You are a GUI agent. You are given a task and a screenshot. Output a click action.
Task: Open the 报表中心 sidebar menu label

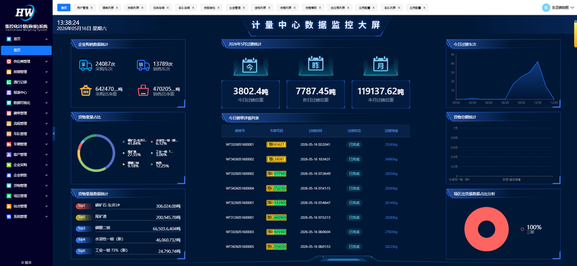(x=20, y=92)
